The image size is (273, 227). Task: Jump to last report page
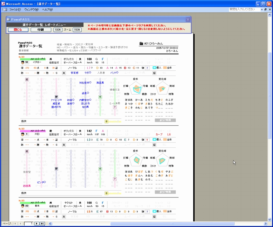click(x=42, y=223)
